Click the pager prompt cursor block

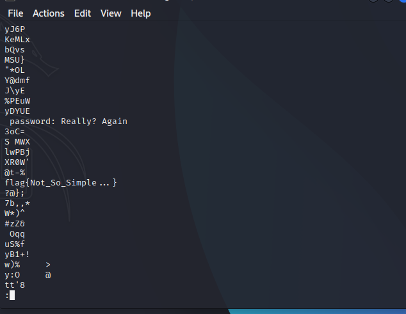[12, 295]
